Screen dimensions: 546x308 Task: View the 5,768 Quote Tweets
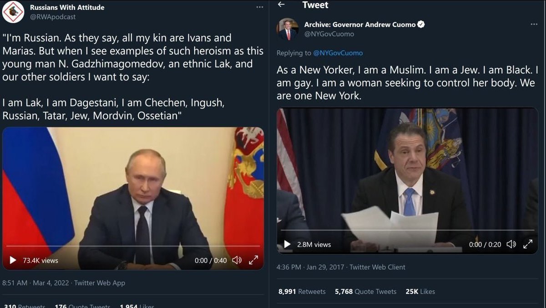point(365,292)
